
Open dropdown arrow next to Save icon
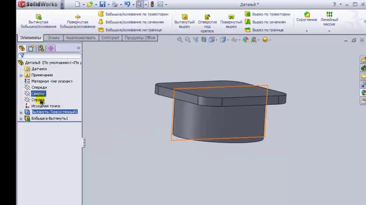(x=108, y=5)
